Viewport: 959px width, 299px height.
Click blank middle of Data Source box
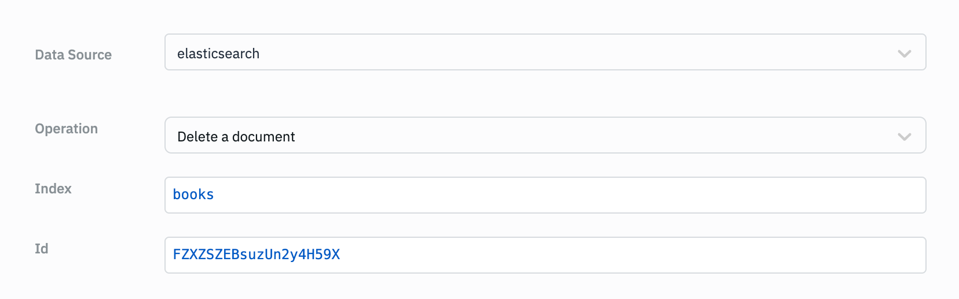[x=544, y=53]
